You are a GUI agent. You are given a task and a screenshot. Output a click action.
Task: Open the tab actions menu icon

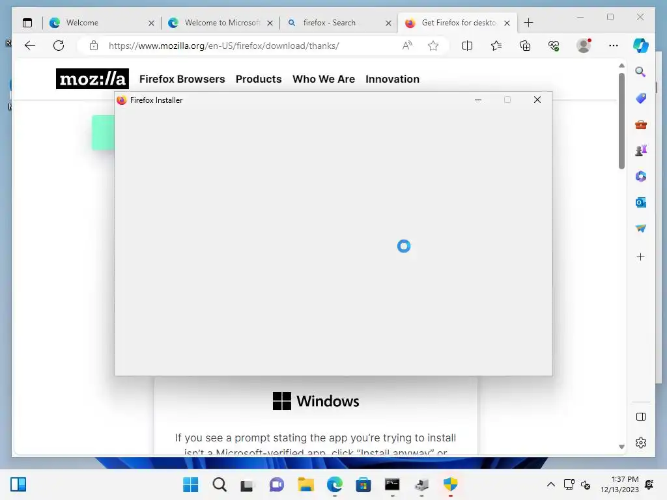click(27, 23)
